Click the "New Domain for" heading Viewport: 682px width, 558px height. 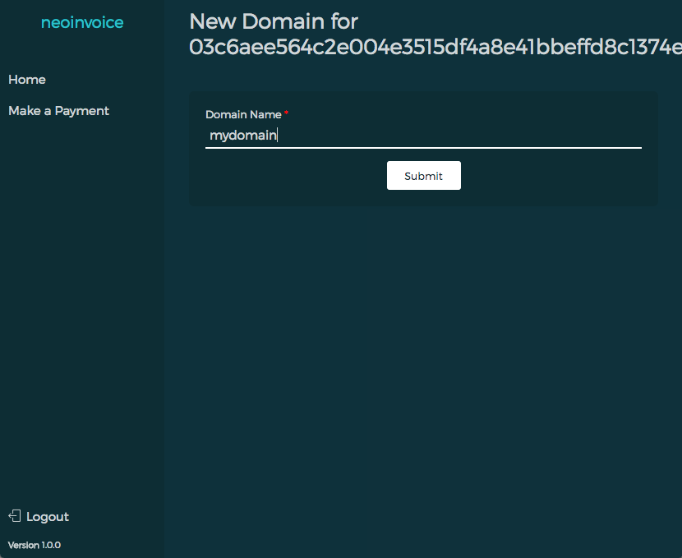pos(274,21)
